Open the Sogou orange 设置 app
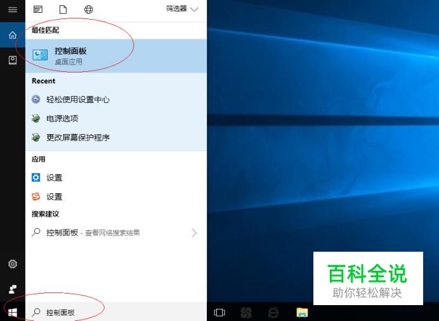This screenshot has width=439, height=321. point(116,196)
